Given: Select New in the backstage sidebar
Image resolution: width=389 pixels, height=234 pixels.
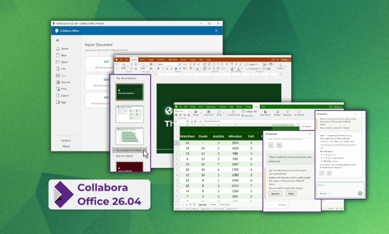Looking at the screenshot, I should (61, 55).
